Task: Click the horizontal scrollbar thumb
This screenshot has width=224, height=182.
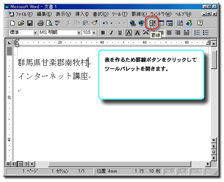Action: coord(120,164)
